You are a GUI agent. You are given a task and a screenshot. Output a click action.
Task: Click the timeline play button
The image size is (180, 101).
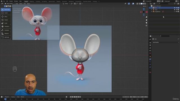(x=76, y=97)
